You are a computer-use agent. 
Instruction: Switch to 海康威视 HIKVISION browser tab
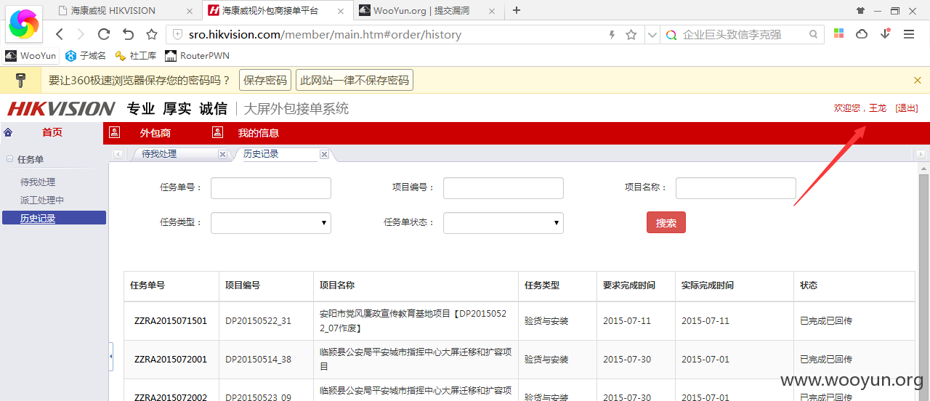pyautogui.click(x=124, y=10)
